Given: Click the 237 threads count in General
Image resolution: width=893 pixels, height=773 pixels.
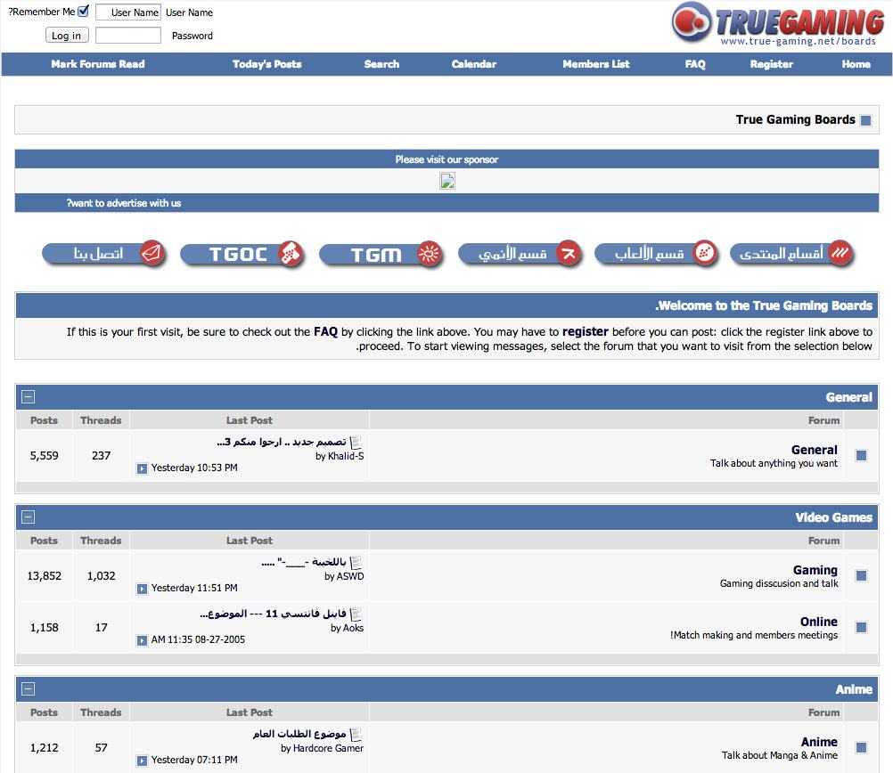Looking at the screenshot, I should click(102, 455).
